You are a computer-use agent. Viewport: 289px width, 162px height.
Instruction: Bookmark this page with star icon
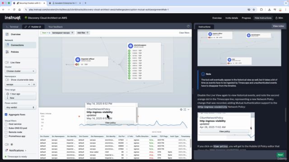click(x=254, y=9)
